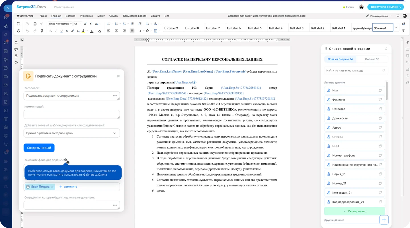410x228 pixels.
Task: Underline the selected text
Action: pyautogui.click(x=61, y=31)
